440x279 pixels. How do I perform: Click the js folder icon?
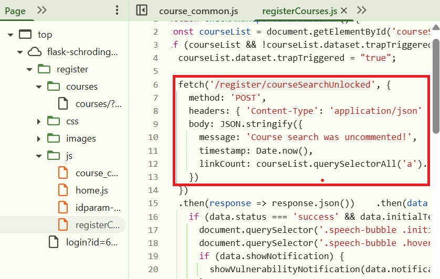[x=54, y=155]
